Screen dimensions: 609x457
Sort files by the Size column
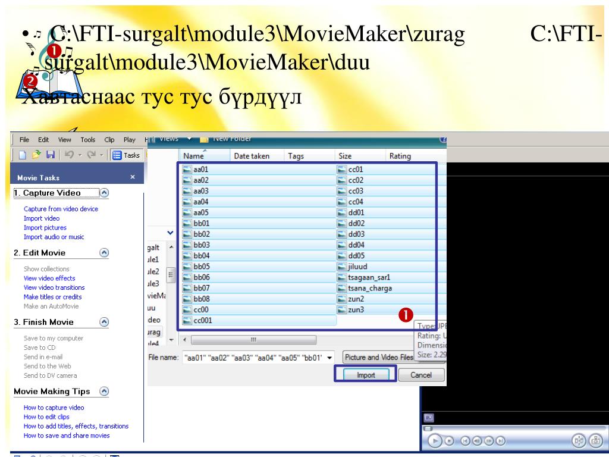[360, 156]
